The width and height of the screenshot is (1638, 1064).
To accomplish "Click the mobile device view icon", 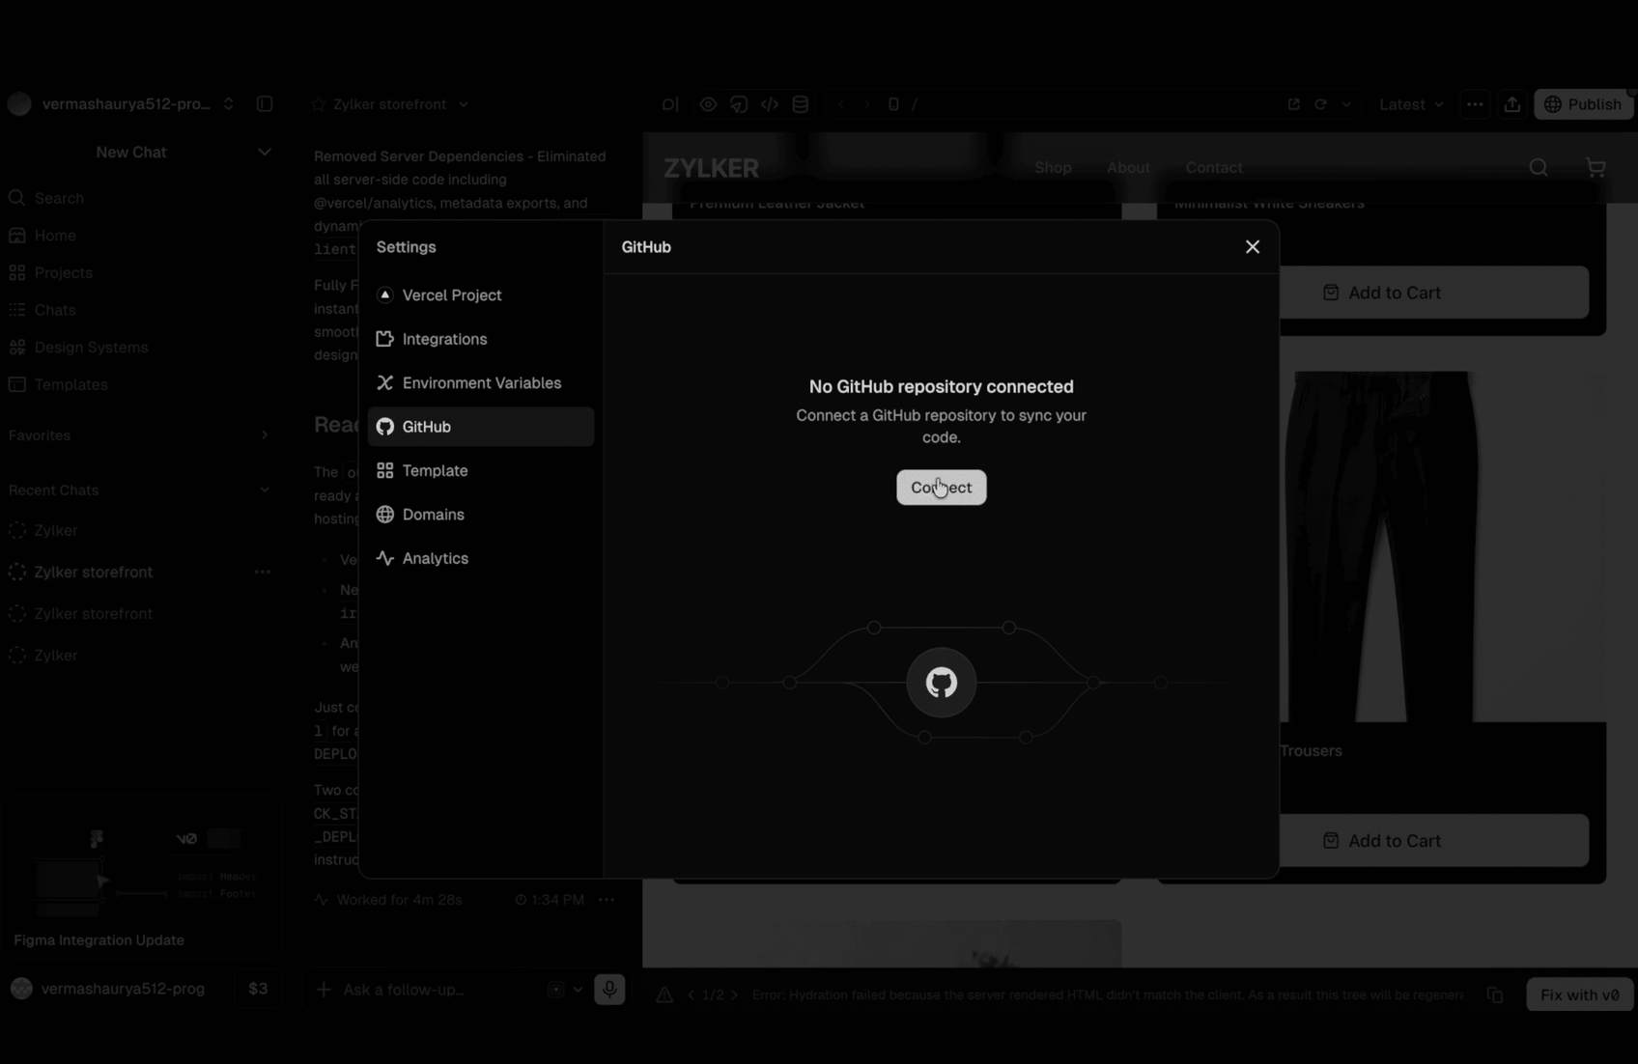I will point(893,104).
